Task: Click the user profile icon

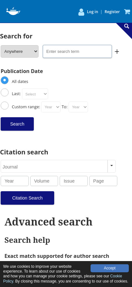Action: pos(81,12)
